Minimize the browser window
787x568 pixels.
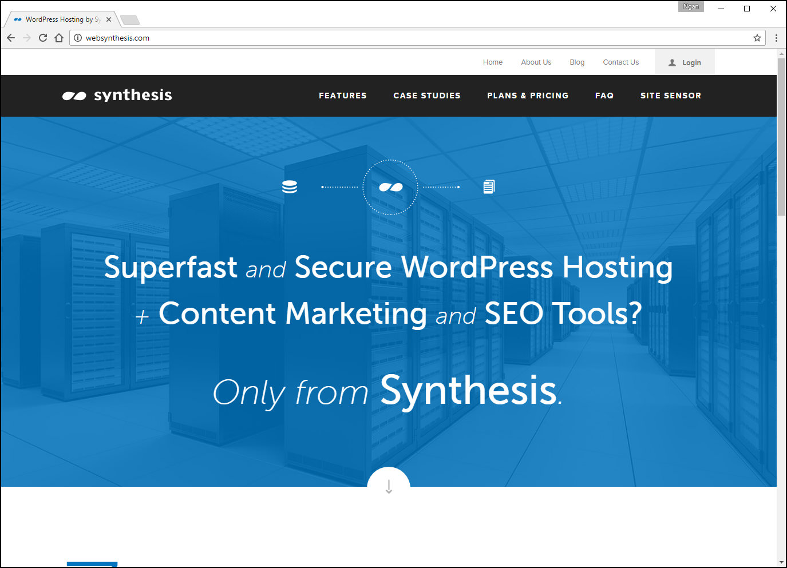pos(721,9)
